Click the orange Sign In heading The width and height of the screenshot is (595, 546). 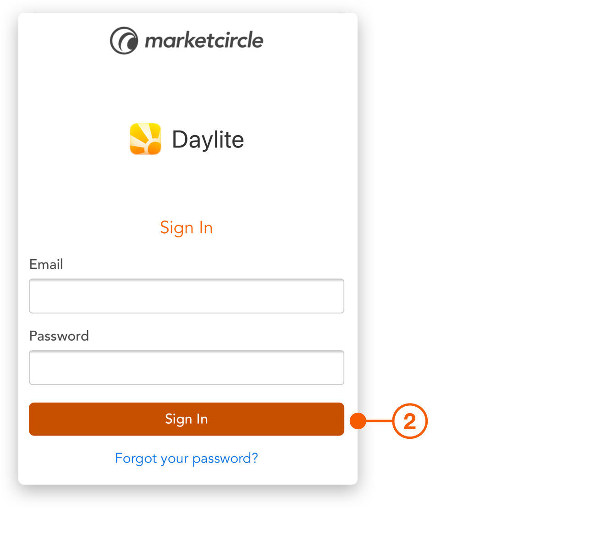[186, 228]
